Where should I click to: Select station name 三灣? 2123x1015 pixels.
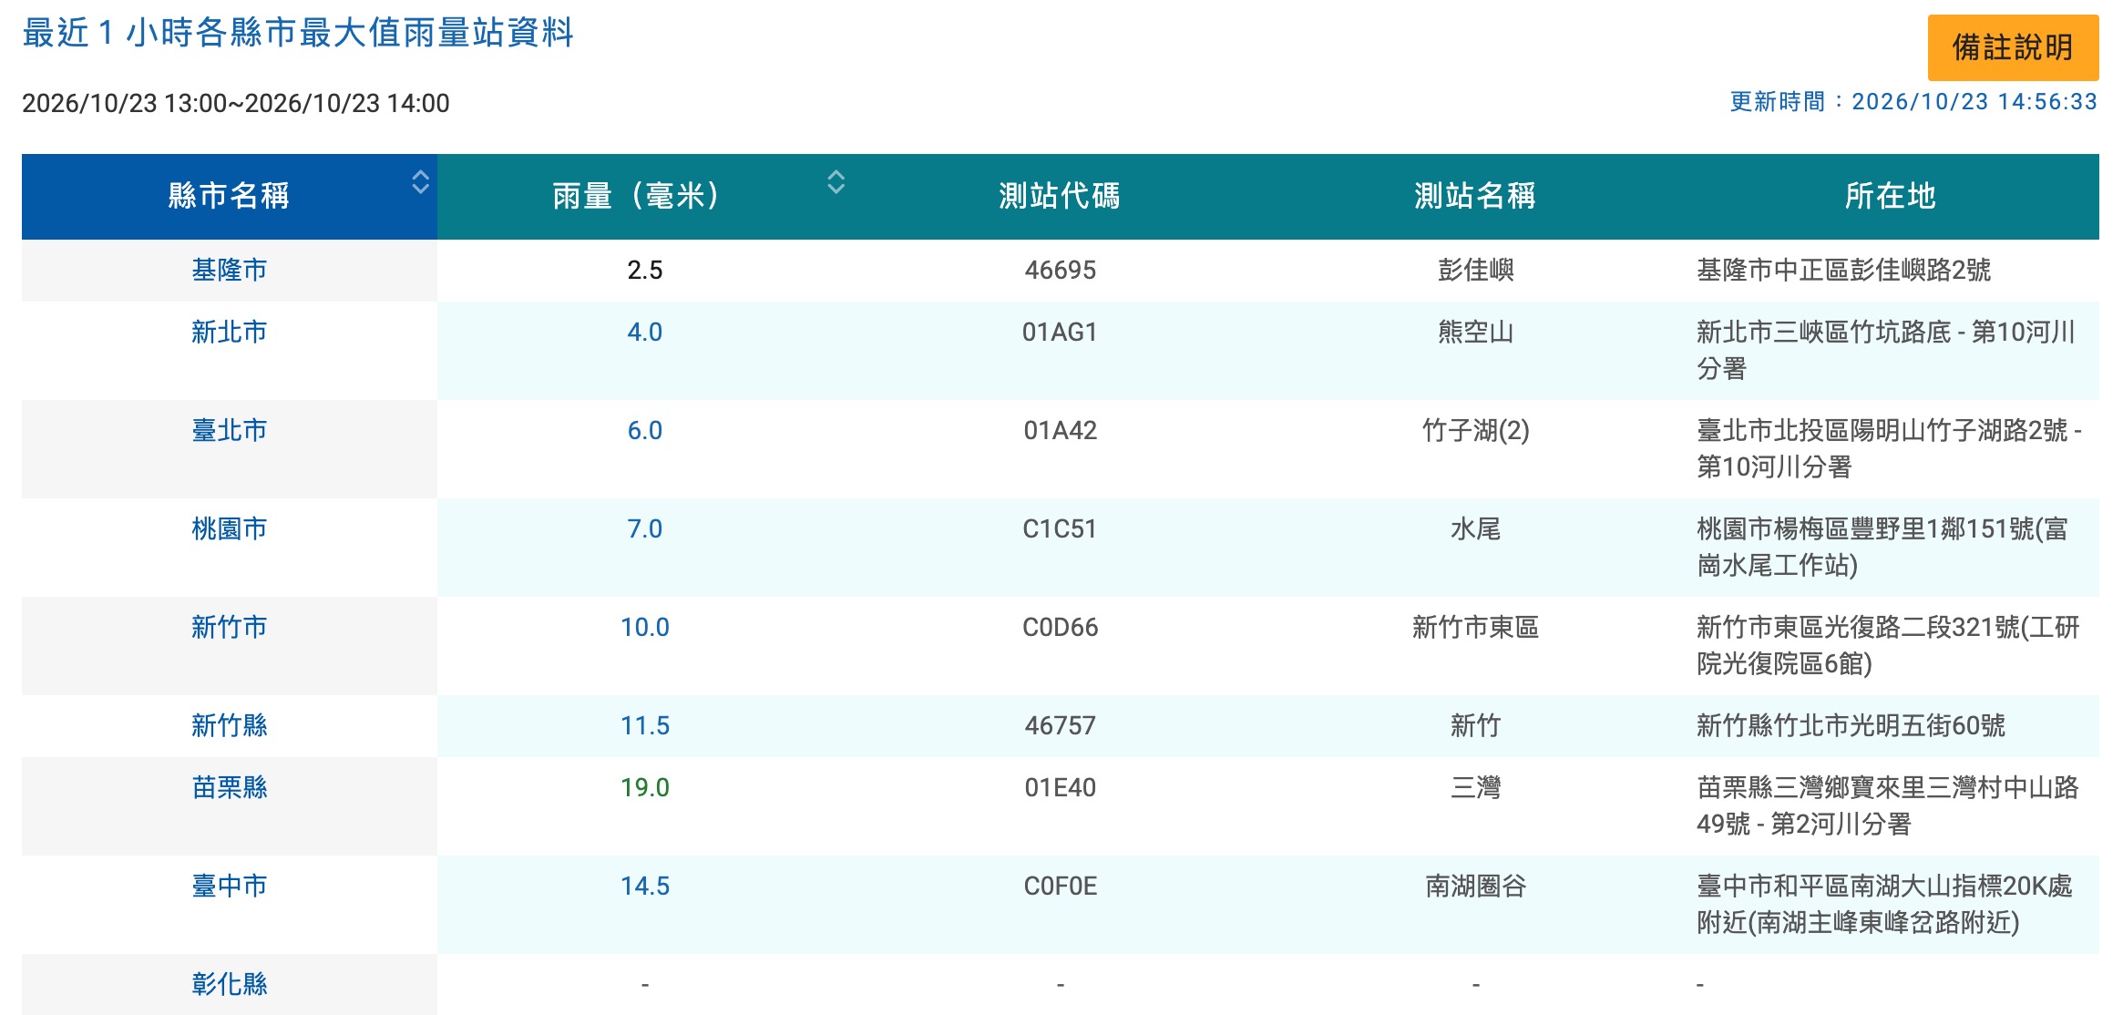[x=1476, y=787]
